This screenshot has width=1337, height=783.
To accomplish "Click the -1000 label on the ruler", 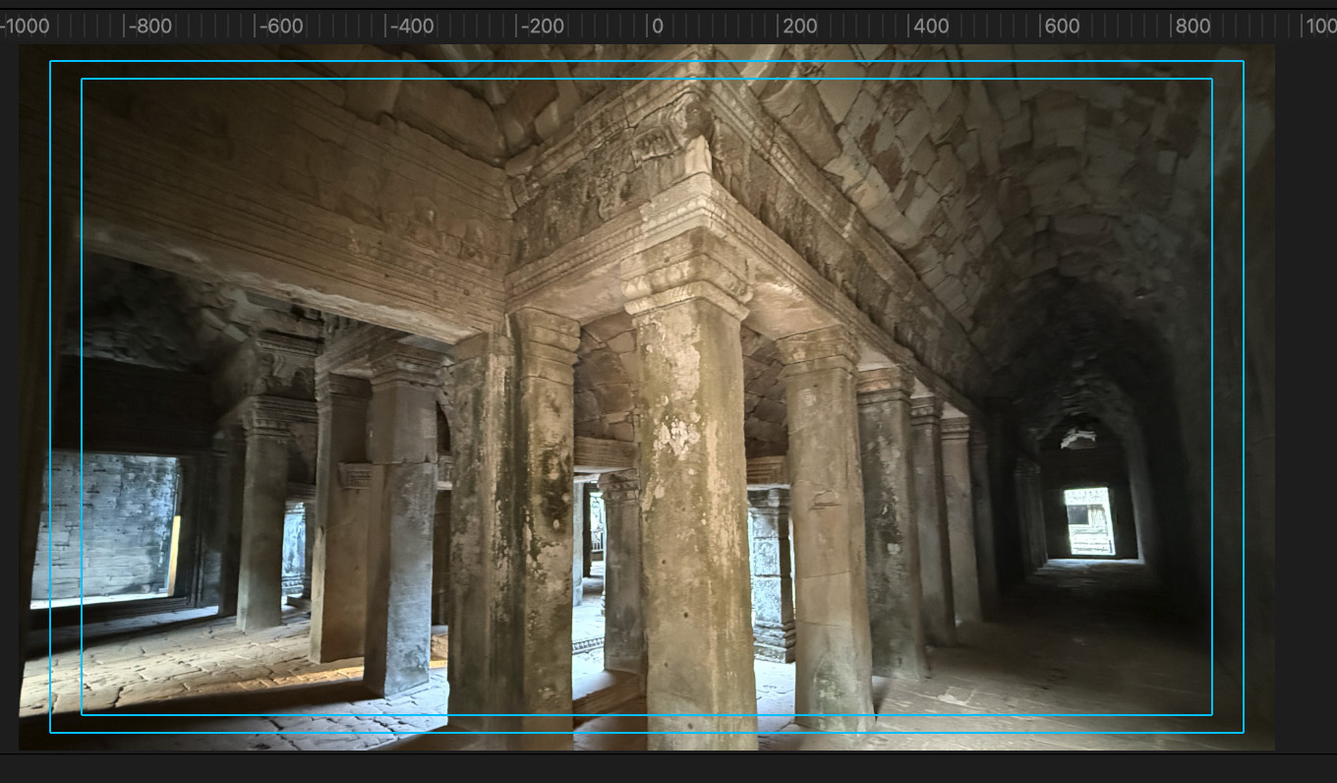I will coord(26,27).
